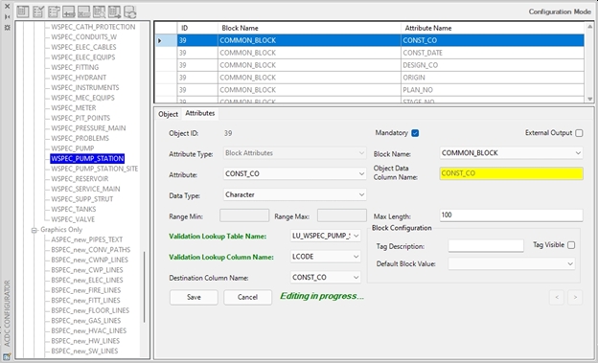Save the attribute edits
The height and width of the screenshot is (363, 598).
click(x=194, y=297)
